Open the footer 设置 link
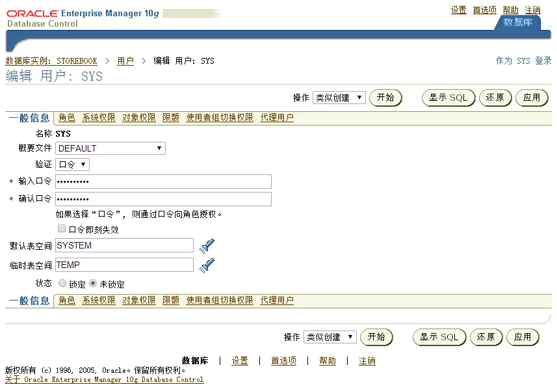 point(240,360)
